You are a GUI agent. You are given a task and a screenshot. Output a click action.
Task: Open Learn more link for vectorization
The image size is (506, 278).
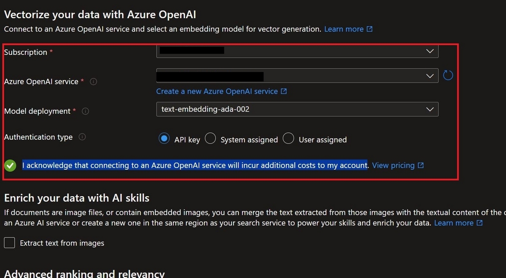click(348, 29)
